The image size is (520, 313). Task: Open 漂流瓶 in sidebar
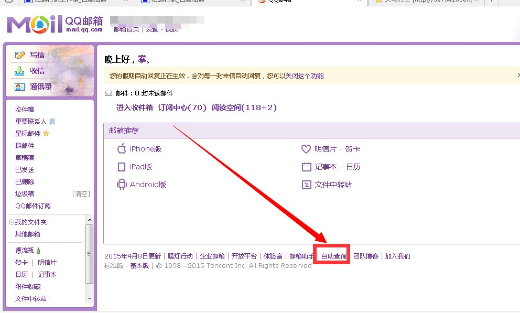(25, 251)
